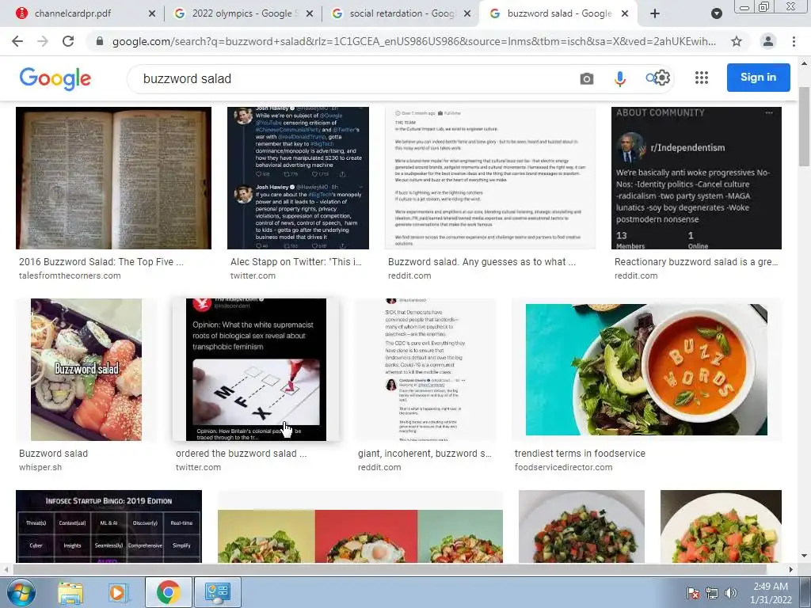Image resolution: width=811 pixels, height=608 pixels.
Task: Switch to the 2022 olympics tab
Action: (x=242, y=13)
